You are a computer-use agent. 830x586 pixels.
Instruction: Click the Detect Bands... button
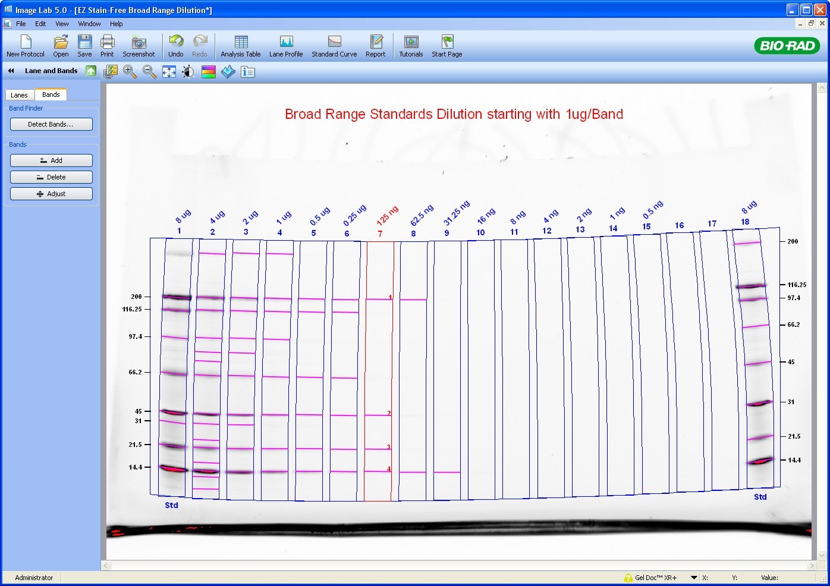click(x=51, y=124)
